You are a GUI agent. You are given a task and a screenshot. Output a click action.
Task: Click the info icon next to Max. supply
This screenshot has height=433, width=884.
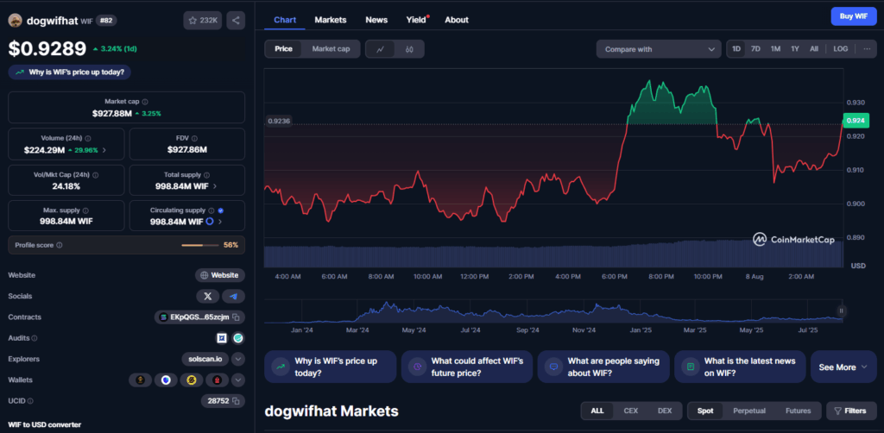[x=85, y=210]
